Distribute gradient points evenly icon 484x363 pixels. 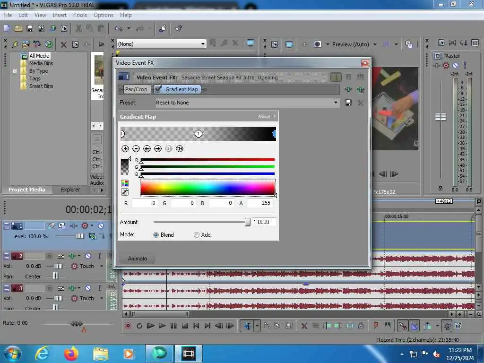179,149
